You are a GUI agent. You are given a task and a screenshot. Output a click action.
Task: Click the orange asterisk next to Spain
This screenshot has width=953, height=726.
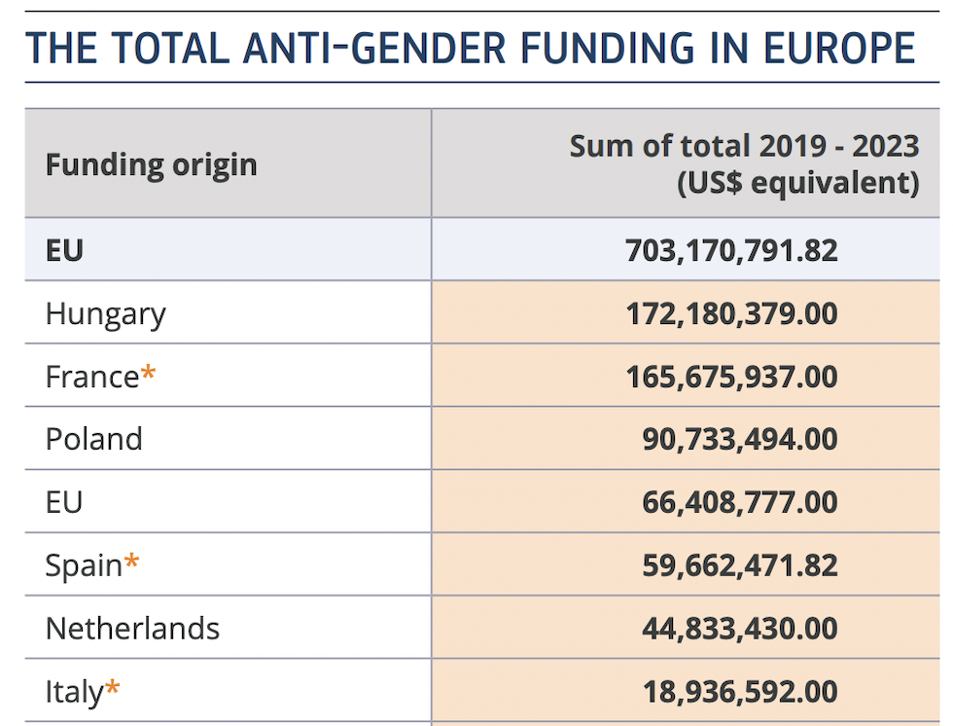[132, 563]
